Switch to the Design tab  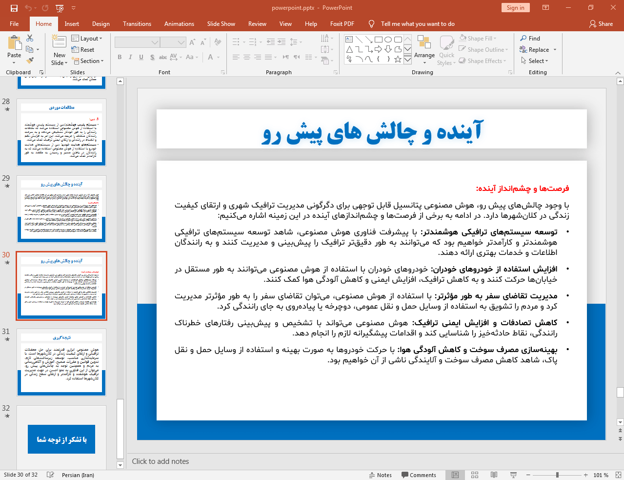tap(101, 23)
